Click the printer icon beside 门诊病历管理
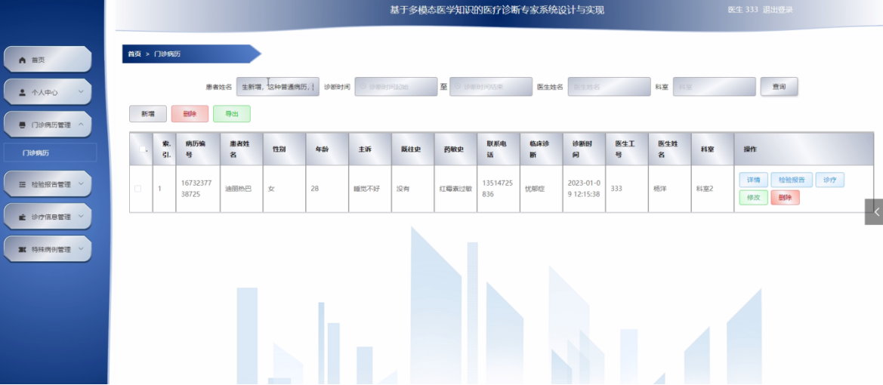 point(22,125)
